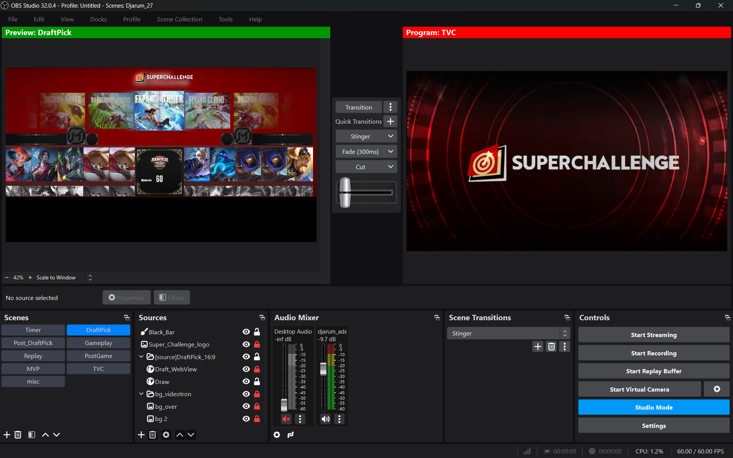Open scene transition properties three-dot menu
Viewport: 733px width, 458px height.
point(565,347)
